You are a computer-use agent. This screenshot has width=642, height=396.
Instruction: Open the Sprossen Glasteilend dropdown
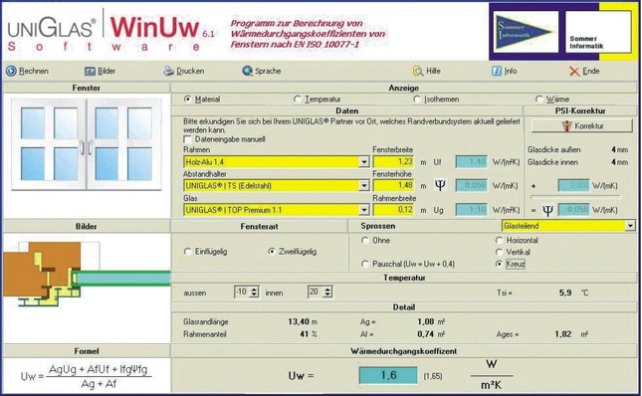pos(630,226)
